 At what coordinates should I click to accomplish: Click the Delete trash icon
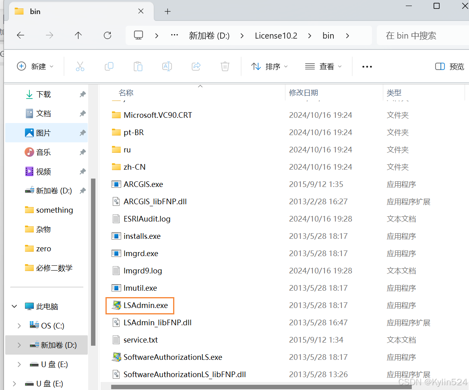click(225, 66)
